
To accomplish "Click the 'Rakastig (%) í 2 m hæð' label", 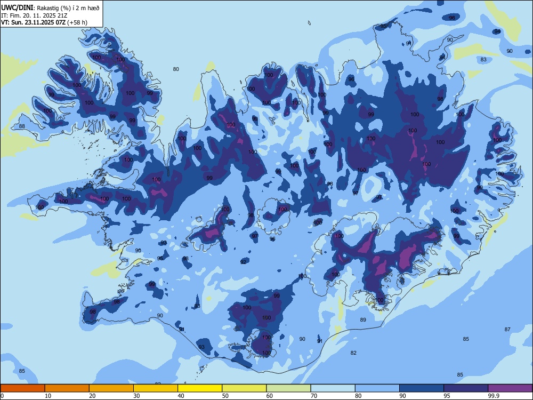I will [68, 8].
